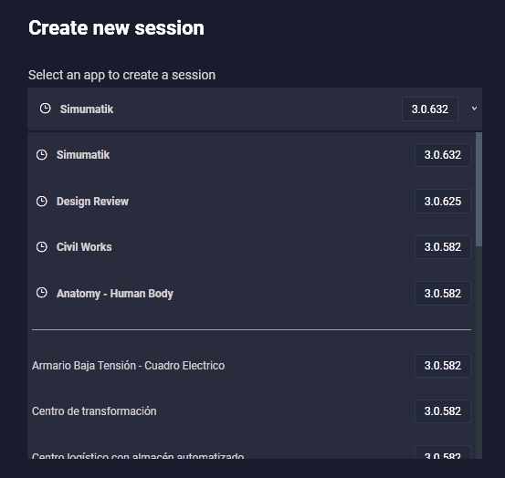Click the clock icon beside selected Simumatik
Viewport: 505px width, 478px height.
(x=45, y=109)
